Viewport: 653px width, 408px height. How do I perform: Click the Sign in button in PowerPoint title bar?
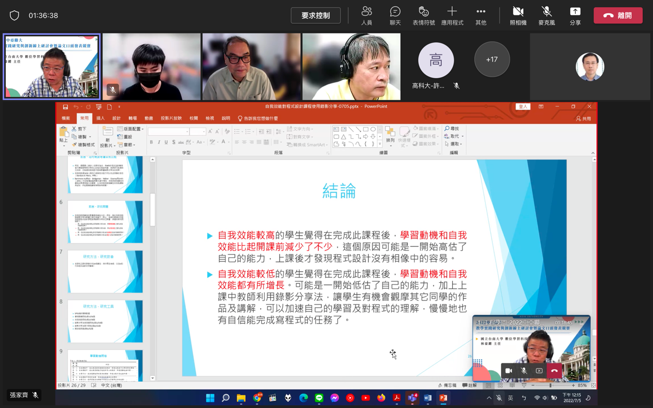click(x=523, y=107)
